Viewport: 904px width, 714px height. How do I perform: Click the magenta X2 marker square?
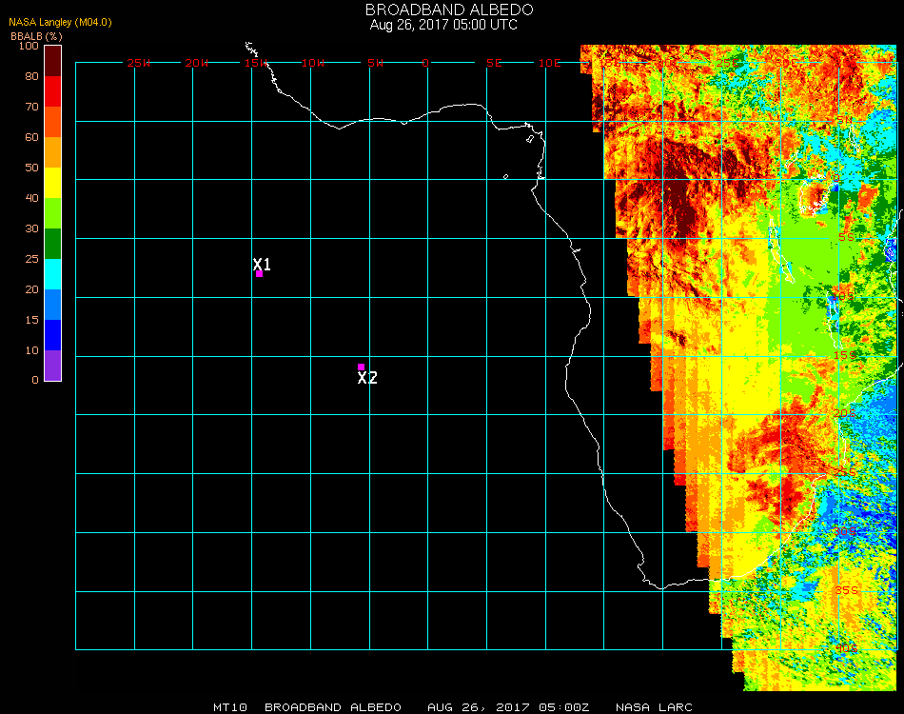[361, 367]
